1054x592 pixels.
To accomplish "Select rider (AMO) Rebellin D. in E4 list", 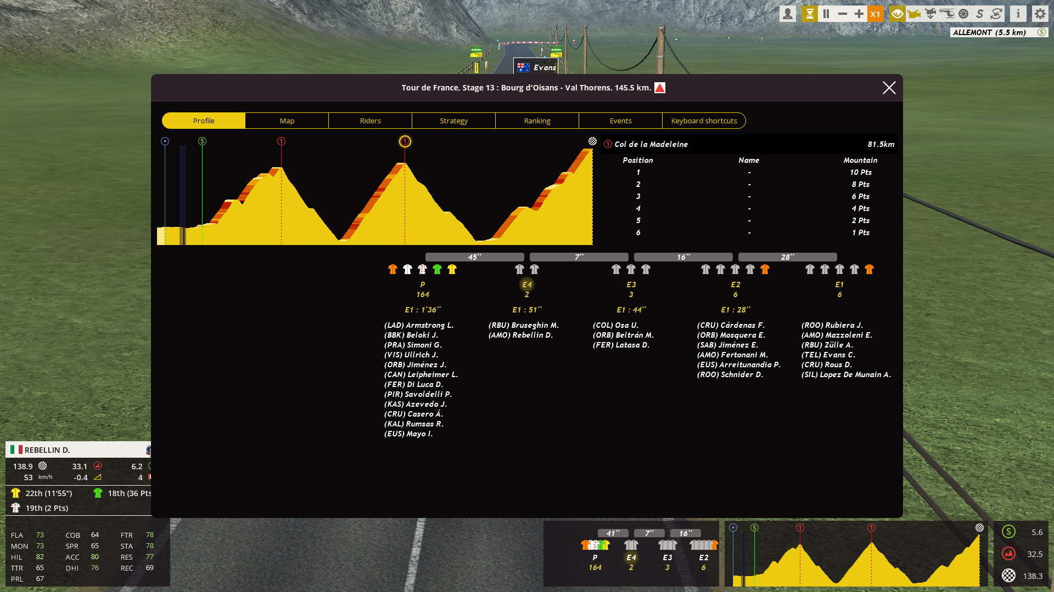I will pyautogui.click(x=520, y=335).
